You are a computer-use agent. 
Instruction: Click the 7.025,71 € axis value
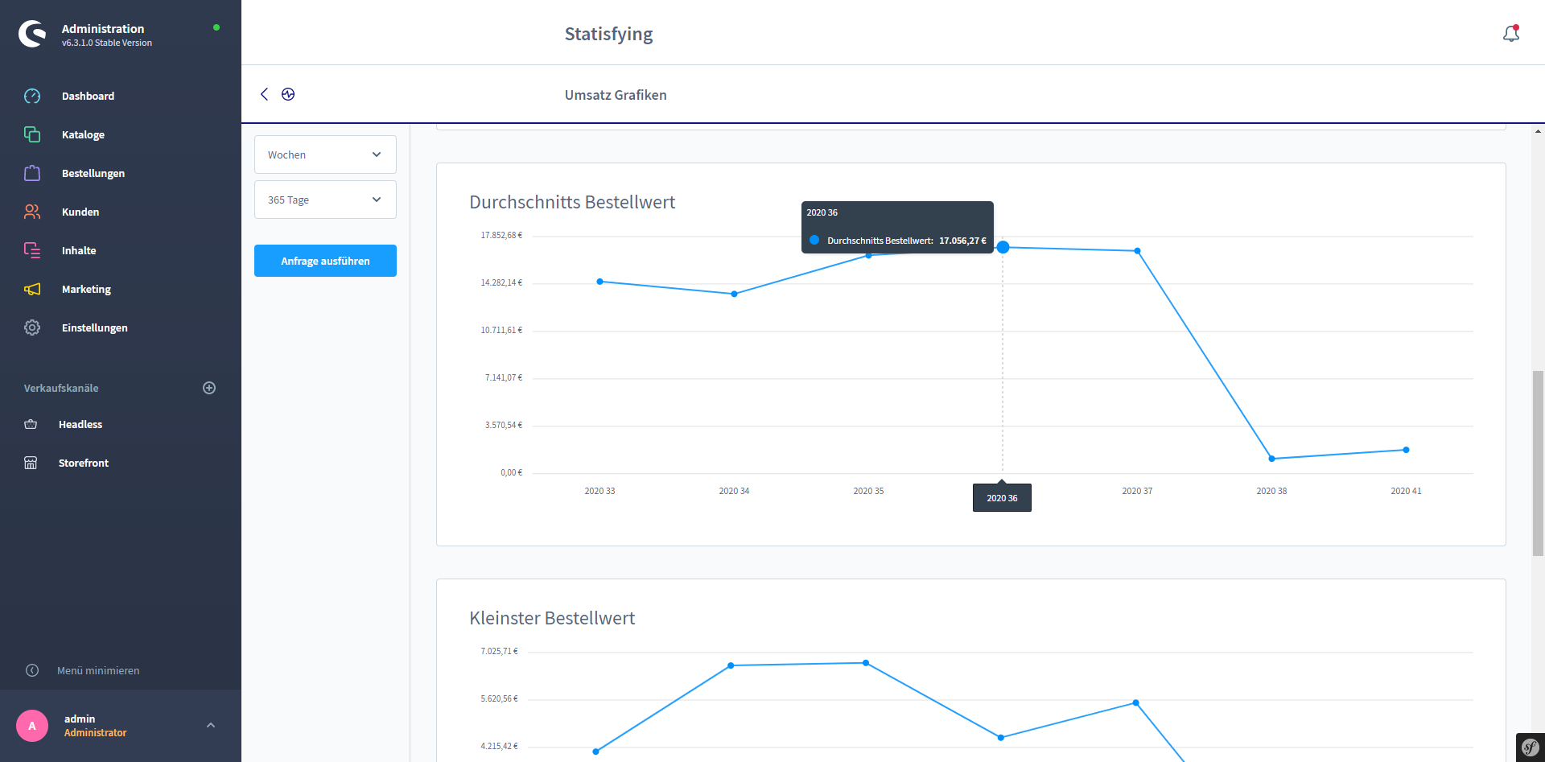[499, 651]
